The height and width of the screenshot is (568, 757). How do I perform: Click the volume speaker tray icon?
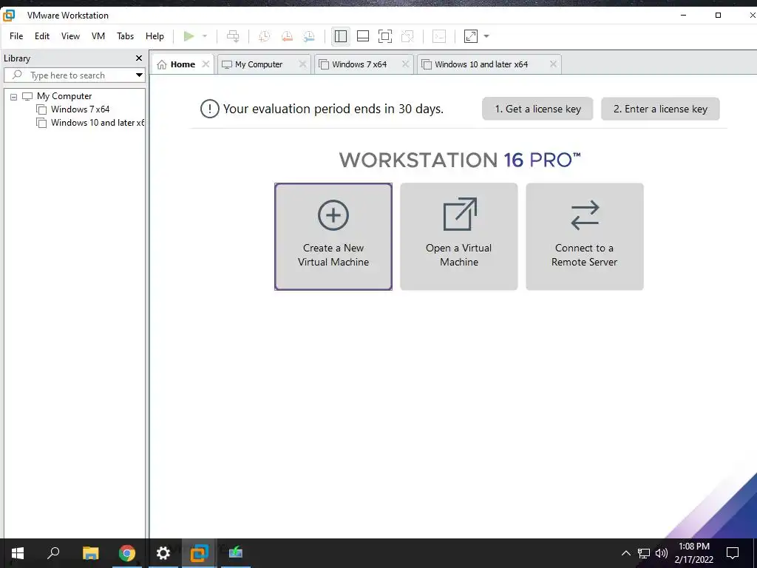coord(662,553)
